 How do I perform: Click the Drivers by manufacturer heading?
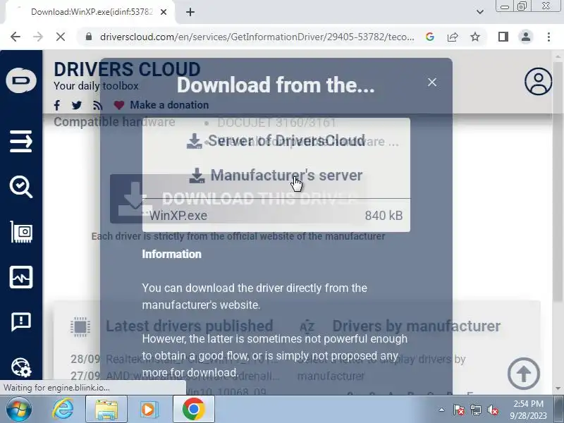(x=416, y=326)
